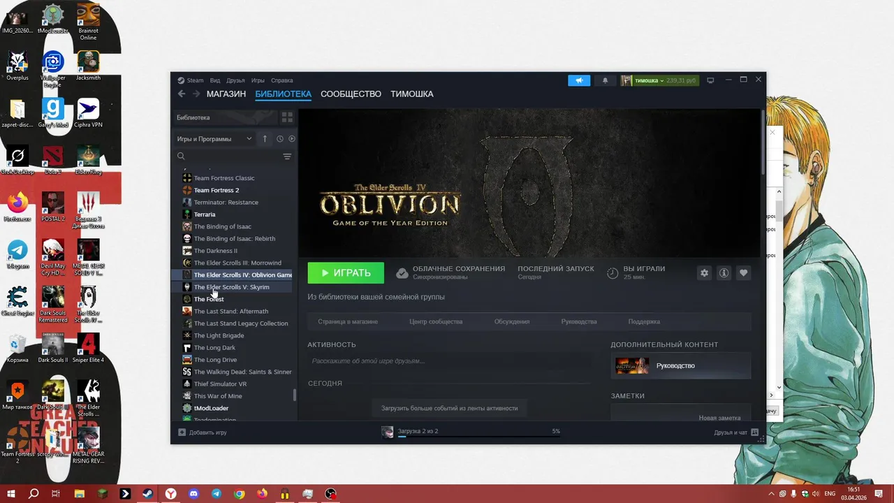This screenshot has width=894, height=503.
Task: Switch to the СООБЩЕСТВО tab
Action: [351, 94]
